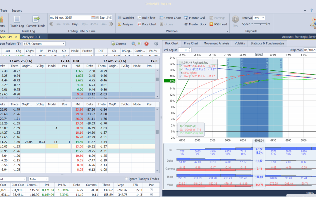The width and height of the screenshot is (316, 197).
Task: Switch to the Price Chart tab
Action: [x=191, y=43]
